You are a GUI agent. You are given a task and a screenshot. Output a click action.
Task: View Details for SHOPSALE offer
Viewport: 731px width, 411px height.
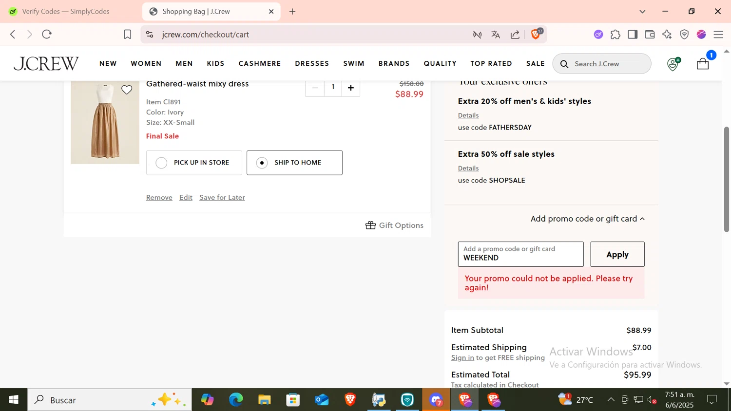click(x=468, y=168)
